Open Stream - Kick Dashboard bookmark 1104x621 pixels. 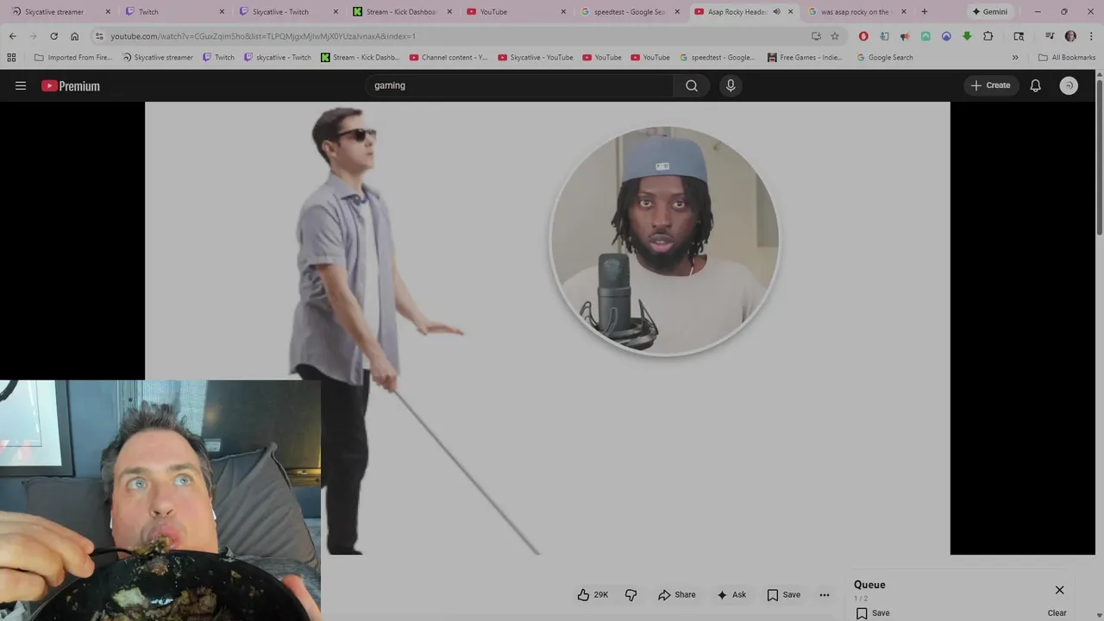click(x=361, y=58)
